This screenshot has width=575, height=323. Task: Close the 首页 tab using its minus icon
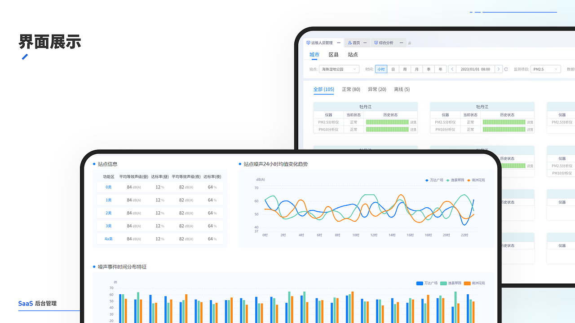(x=365, y=43)
